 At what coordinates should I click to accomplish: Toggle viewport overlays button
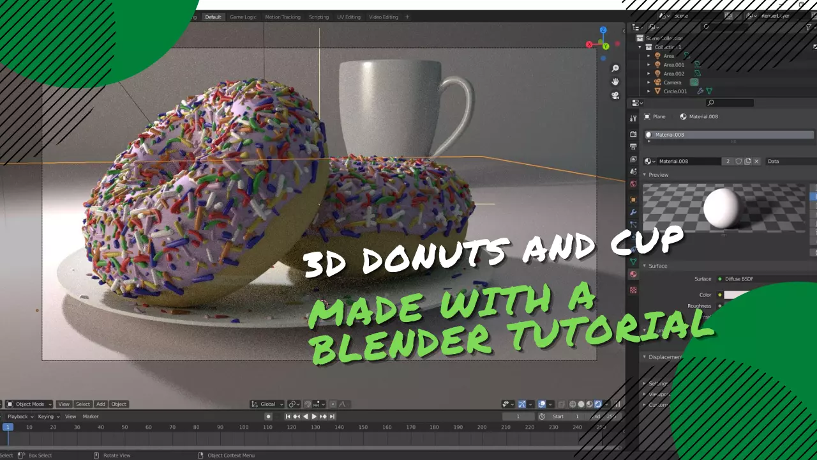[x=542, y=404]
